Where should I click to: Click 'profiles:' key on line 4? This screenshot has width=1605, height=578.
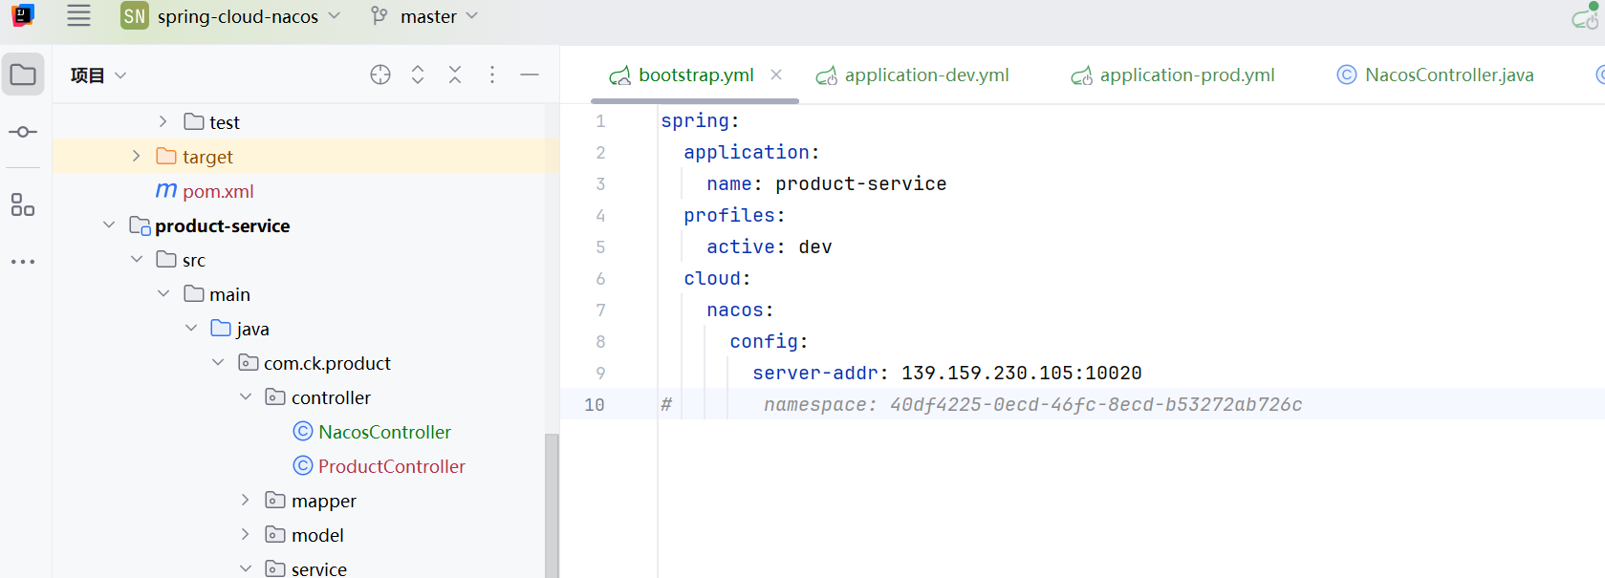[x=734, y=215]
